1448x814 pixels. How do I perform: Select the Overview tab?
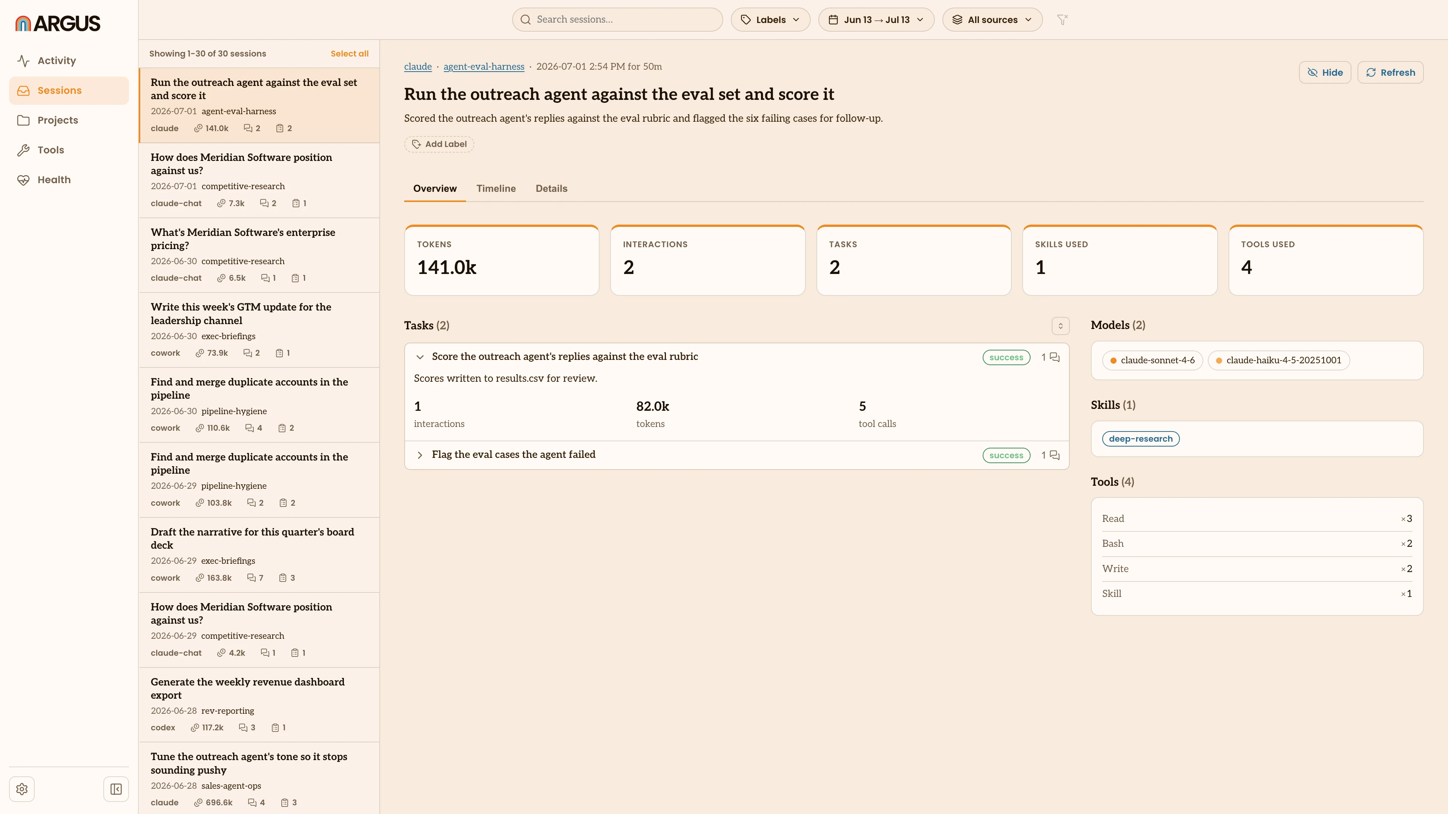click(434, 189)
